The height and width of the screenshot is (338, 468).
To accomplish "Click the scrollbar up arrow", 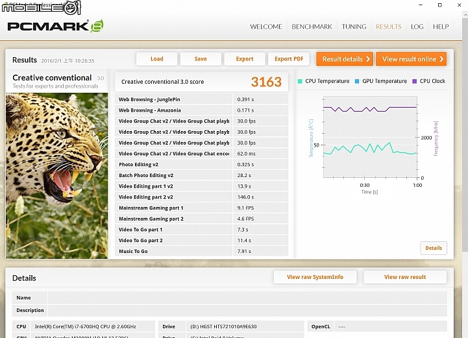I will pos(465,14).
